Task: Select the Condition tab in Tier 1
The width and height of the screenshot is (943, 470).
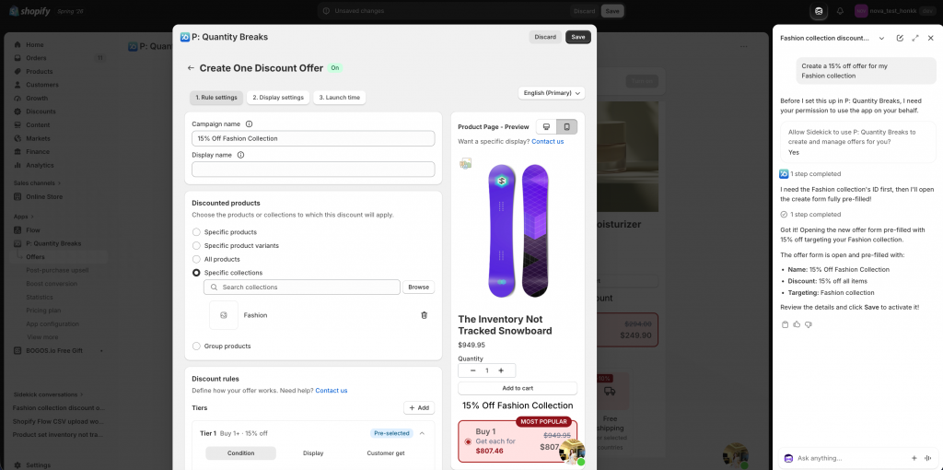Action: (x=240, y=453)
